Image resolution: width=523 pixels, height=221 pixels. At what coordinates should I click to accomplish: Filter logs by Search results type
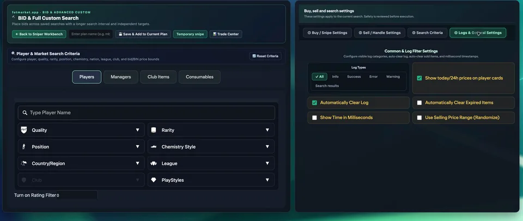tap(327, 85)
